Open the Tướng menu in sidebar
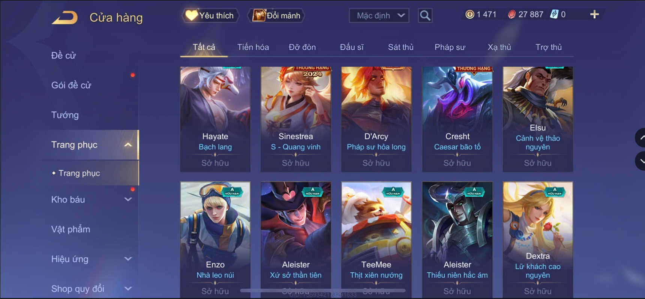Viewport: 645px width, 299px height. pos(65,115)
